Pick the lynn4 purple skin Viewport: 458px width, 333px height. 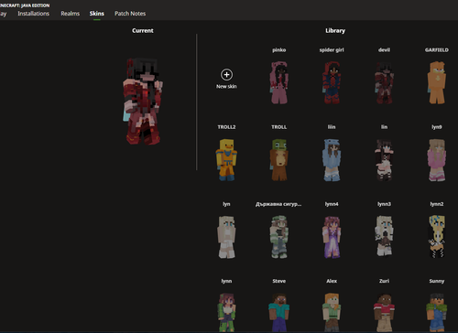332,237
